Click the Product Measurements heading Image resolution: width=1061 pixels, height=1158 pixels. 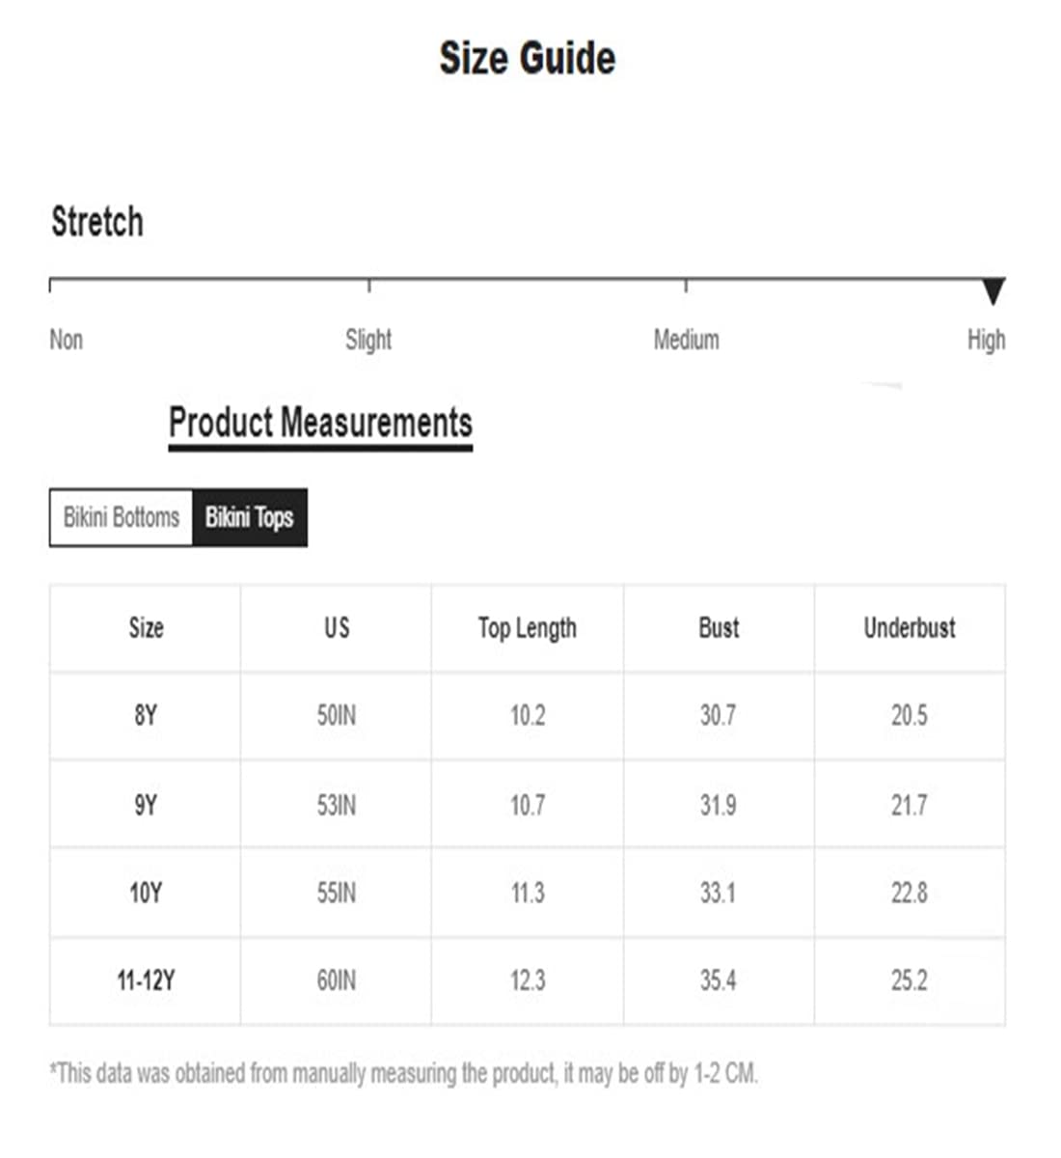(320, 423)
